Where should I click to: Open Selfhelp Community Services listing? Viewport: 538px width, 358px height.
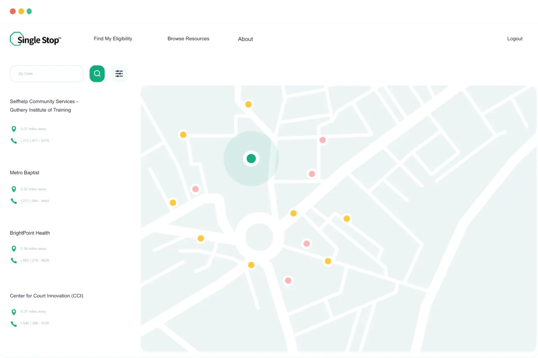pos(44,106)
